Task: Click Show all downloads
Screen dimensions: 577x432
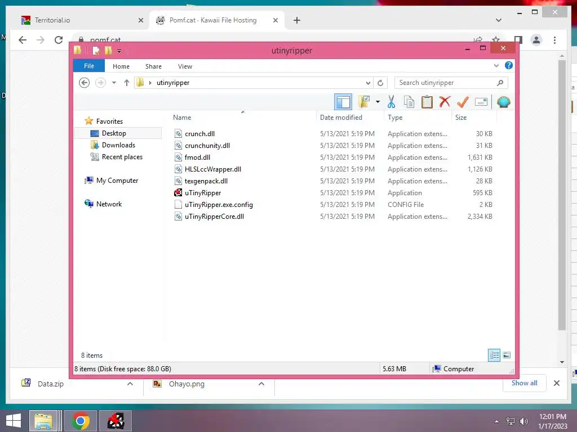Action: pos(525,383)
